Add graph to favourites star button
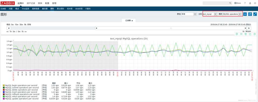The image size is (258, 102). 245,14
